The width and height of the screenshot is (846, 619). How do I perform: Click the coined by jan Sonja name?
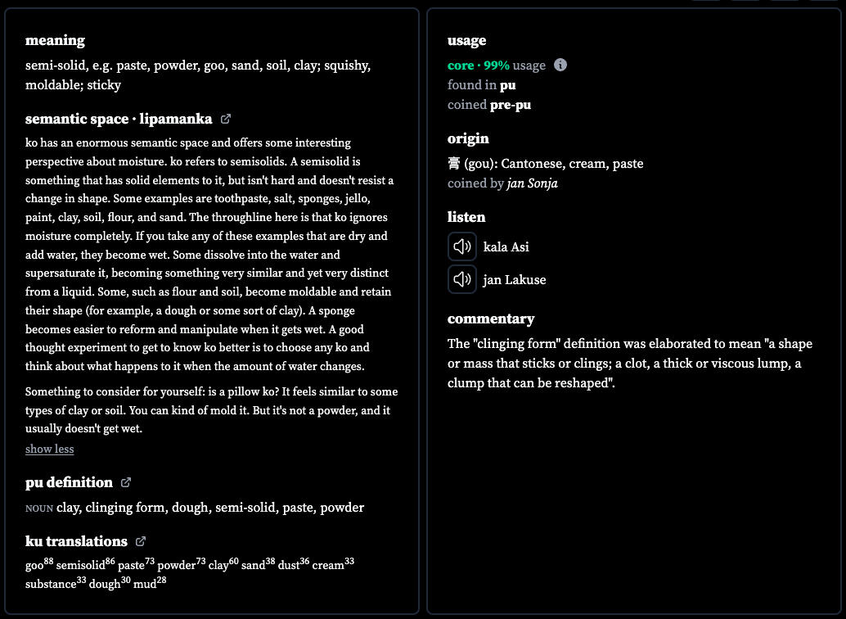click(x=533, y=183)
